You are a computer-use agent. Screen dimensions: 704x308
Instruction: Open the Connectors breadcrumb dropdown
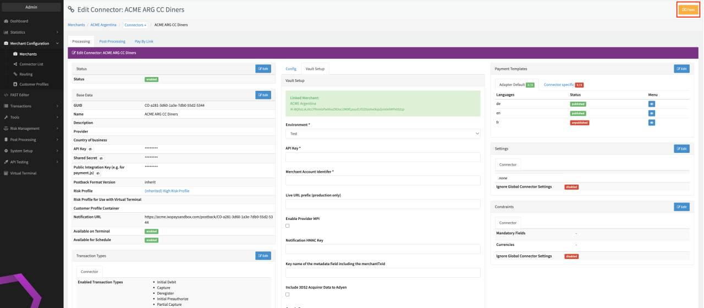click(x=135, y=25)
